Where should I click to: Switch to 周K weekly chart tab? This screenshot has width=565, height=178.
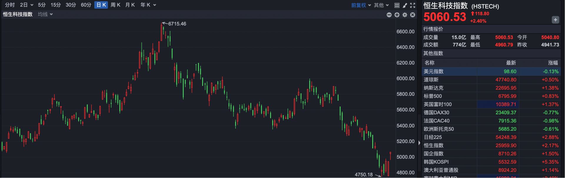tap(115, 5)
